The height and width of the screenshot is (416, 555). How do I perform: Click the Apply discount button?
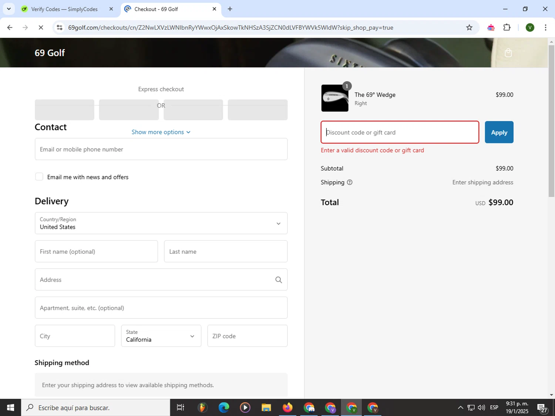click(499, 132)
